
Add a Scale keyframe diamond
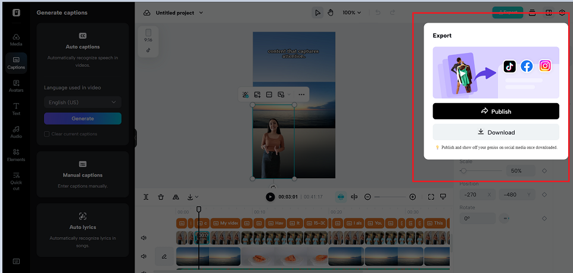click(x=544, y=170)
